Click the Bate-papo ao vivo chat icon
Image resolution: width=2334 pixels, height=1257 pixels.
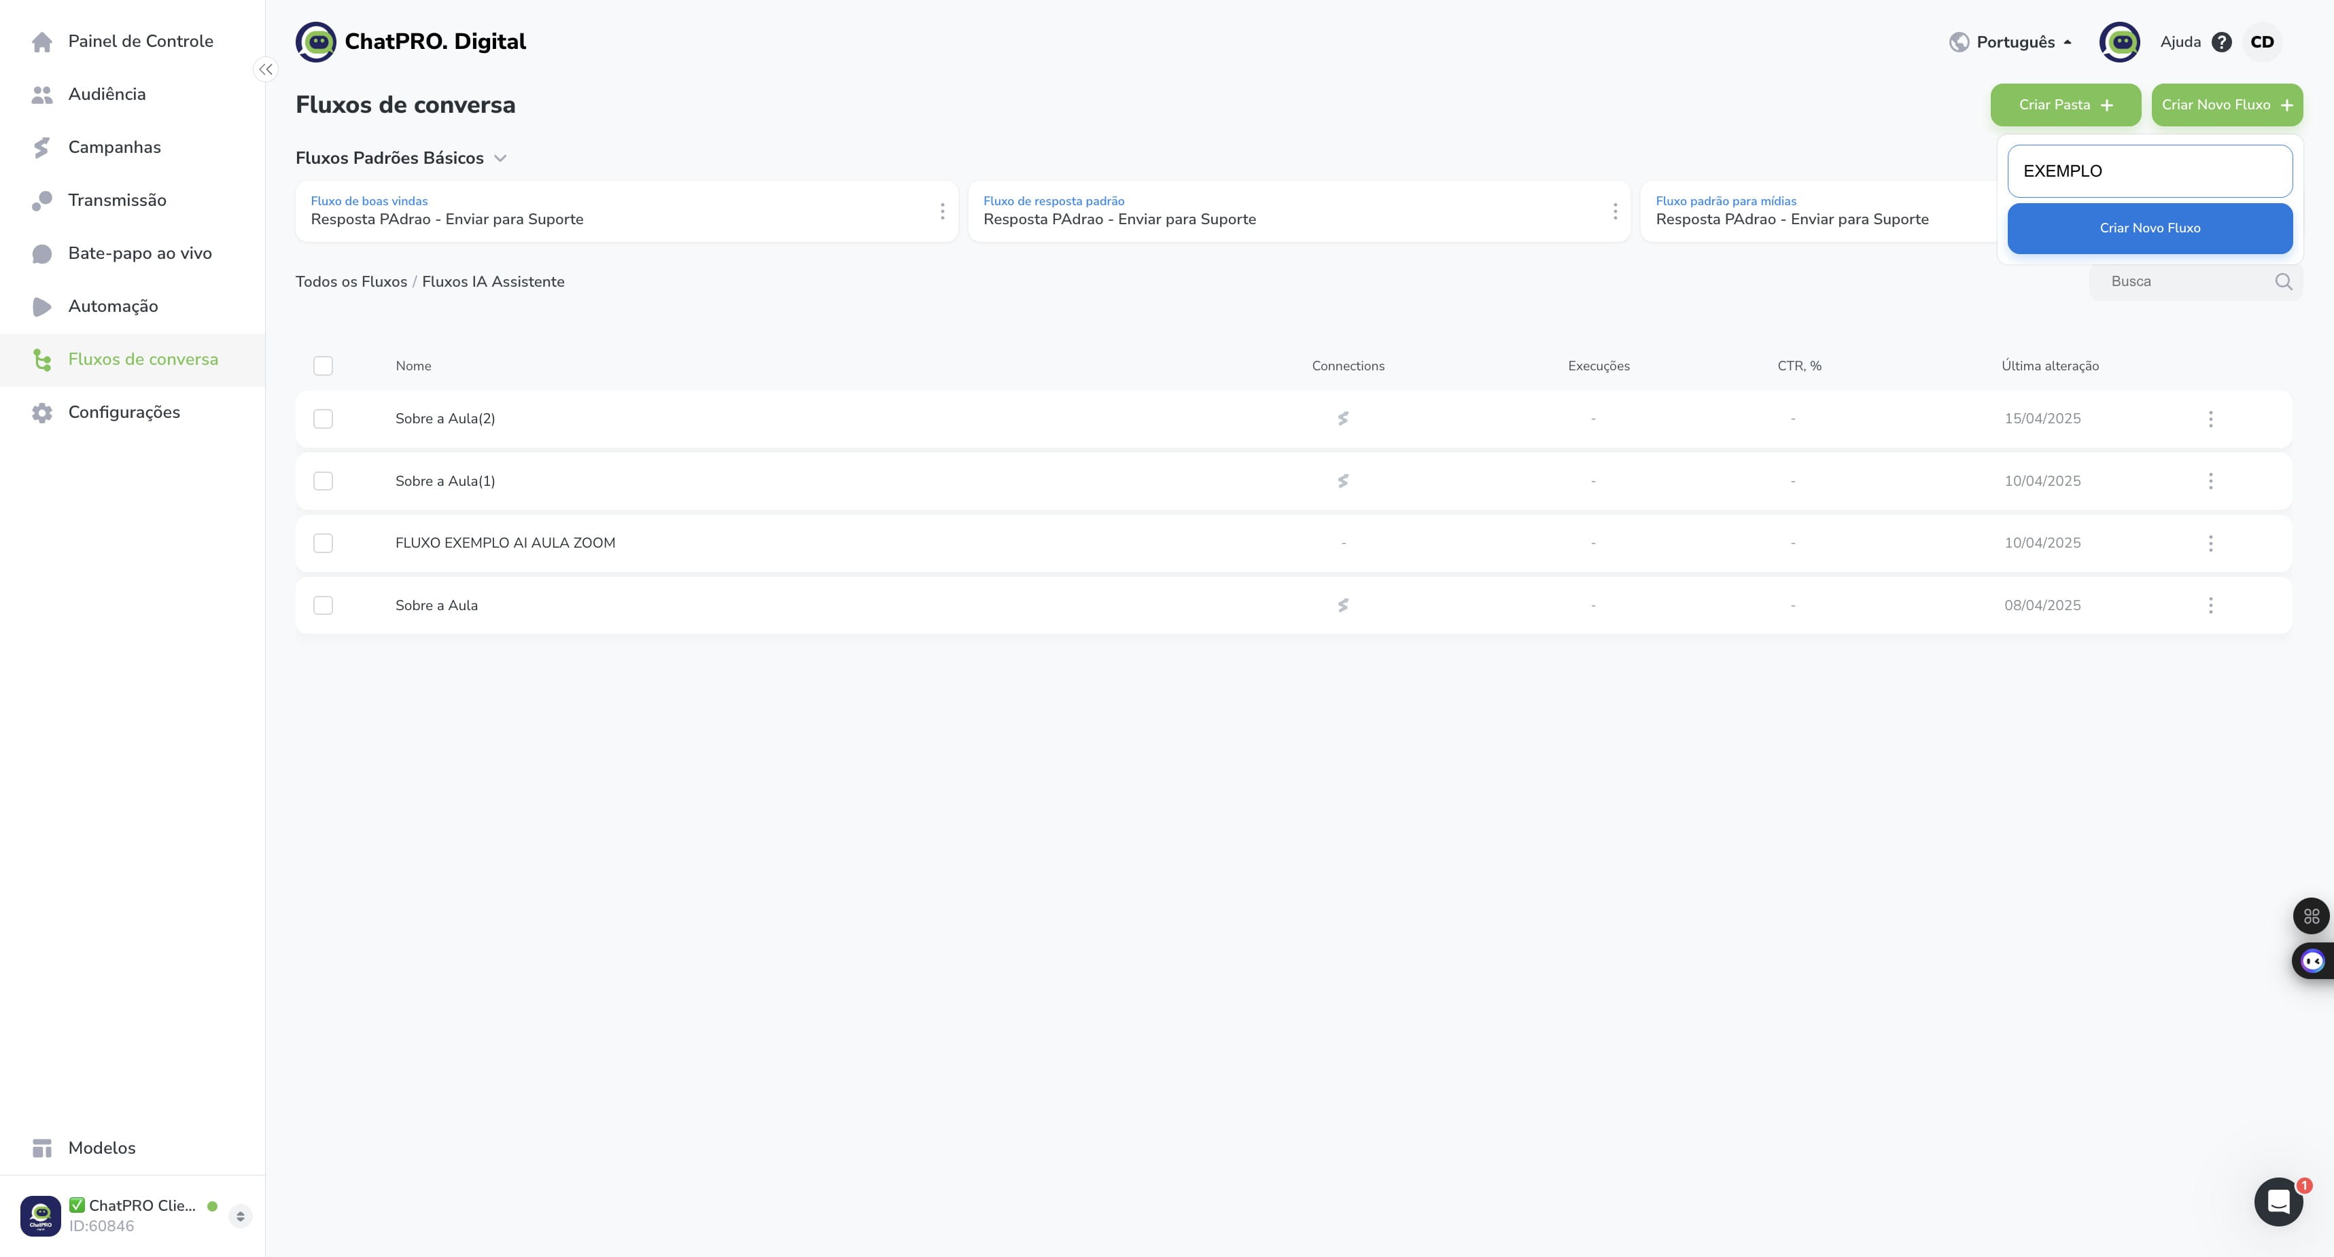coord(41,253)
